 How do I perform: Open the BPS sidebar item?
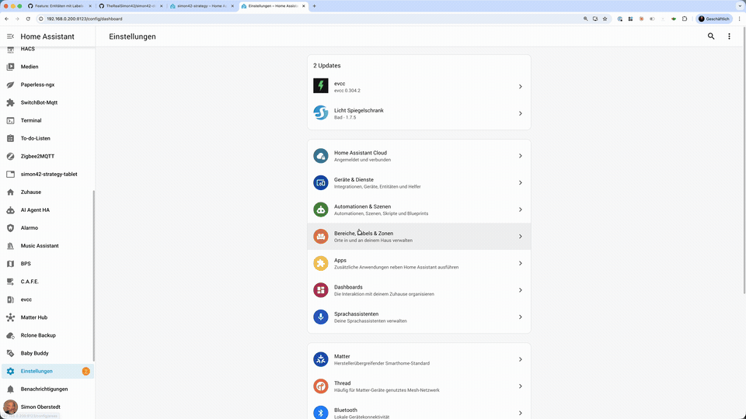coord(47,264)
